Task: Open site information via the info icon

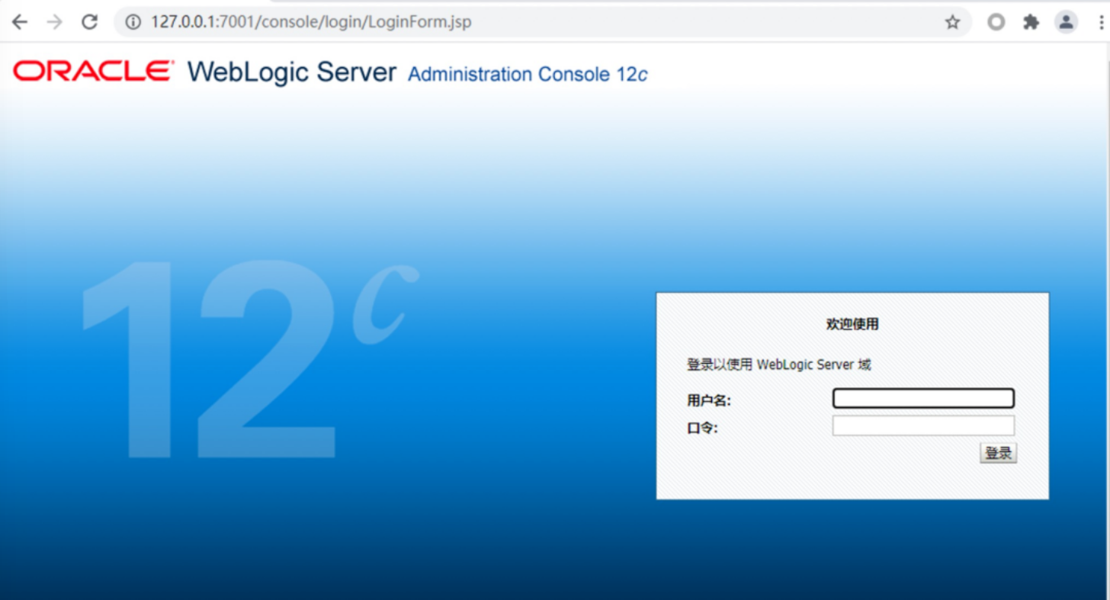Action: click(132, 22)
